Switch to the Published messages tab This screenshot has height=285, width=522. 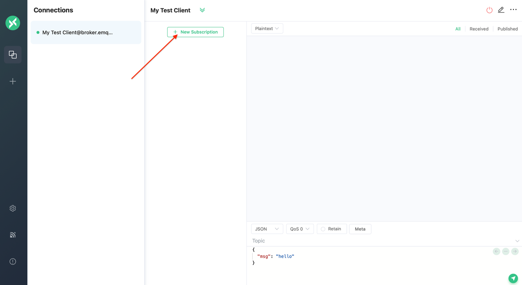point(507,29)
